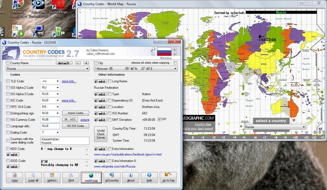Viewport: 327px width, 190px height.
Task: Click the copy button with clipboard icon
Action: [x=15, y=178]
